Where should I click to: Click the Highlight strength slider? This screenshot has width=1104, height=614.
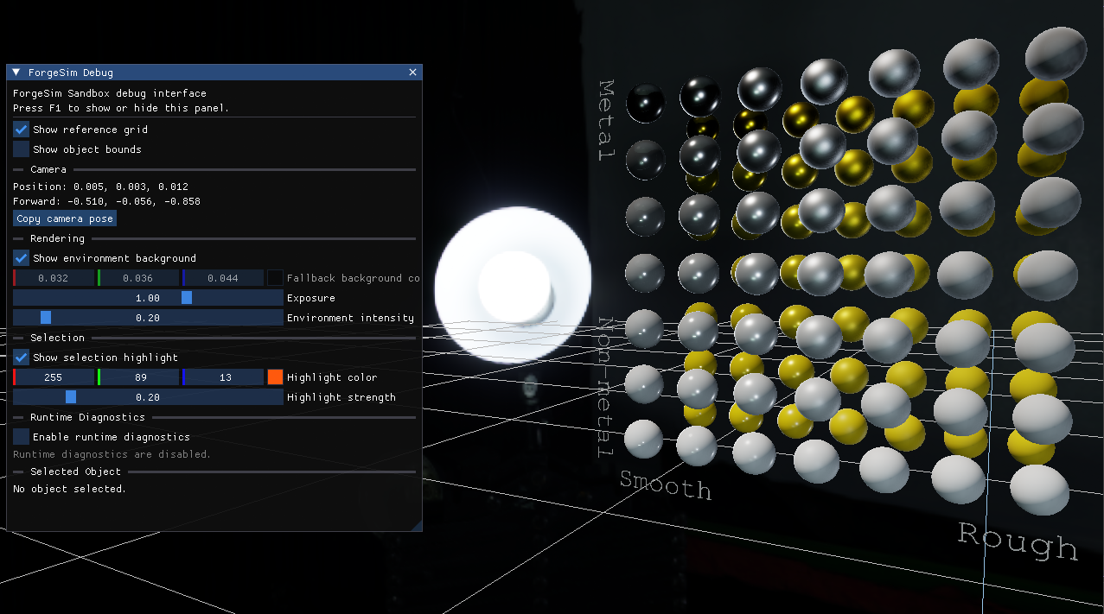coord(148,397)
